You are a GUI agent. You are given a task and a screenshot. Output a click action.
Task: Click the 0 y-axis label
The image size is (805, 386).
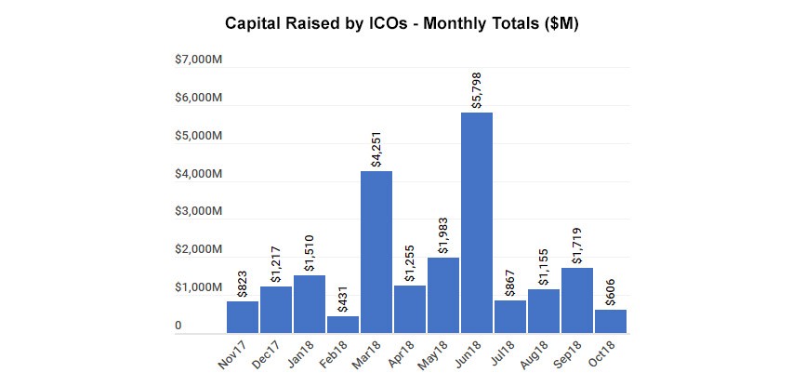pos(178,326)
